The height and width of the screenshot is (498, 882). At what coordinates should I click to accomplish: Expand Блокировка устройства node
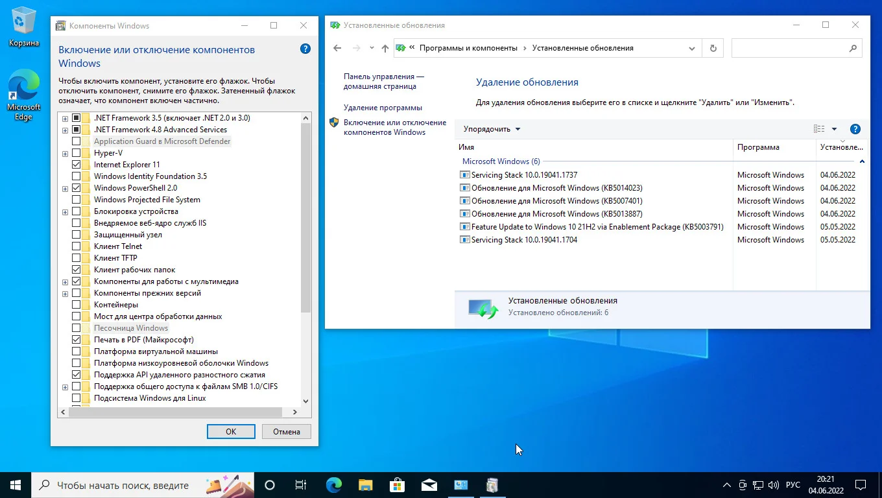click(65, 211)
